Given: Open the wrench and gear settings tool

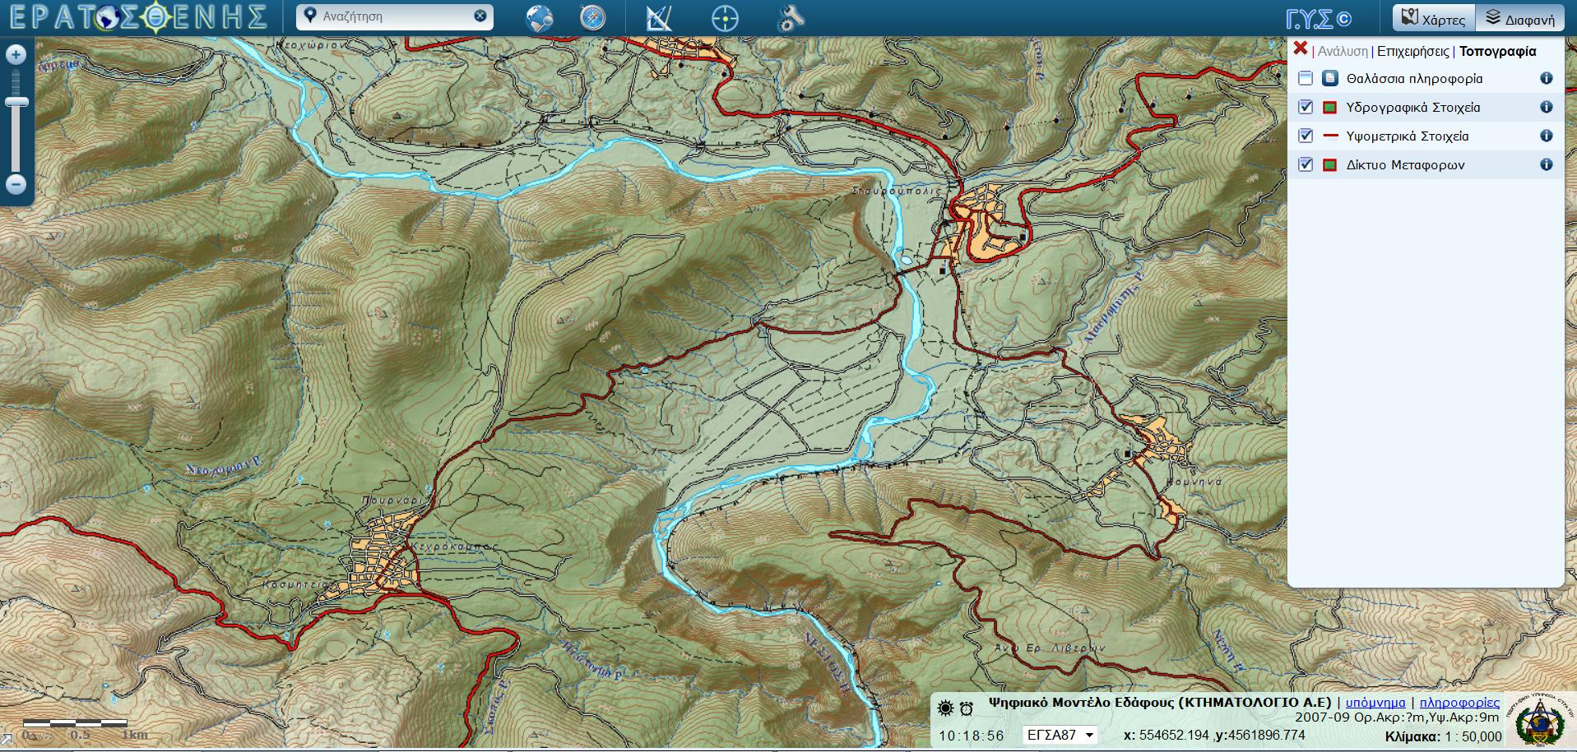Looking at the screenshot, I should (x=791, y=17).
